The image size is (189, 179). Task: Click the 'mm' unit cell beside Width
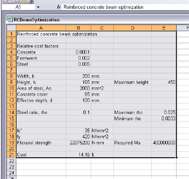tap(102, 76)
